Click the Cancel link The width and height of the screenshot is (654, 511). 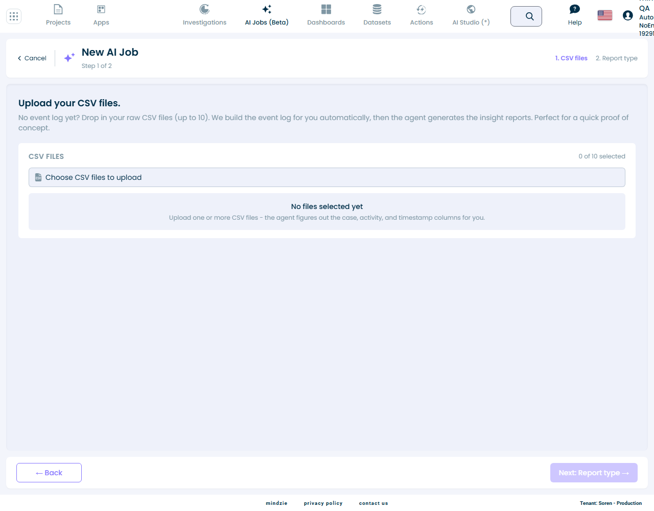pos(32,58)
